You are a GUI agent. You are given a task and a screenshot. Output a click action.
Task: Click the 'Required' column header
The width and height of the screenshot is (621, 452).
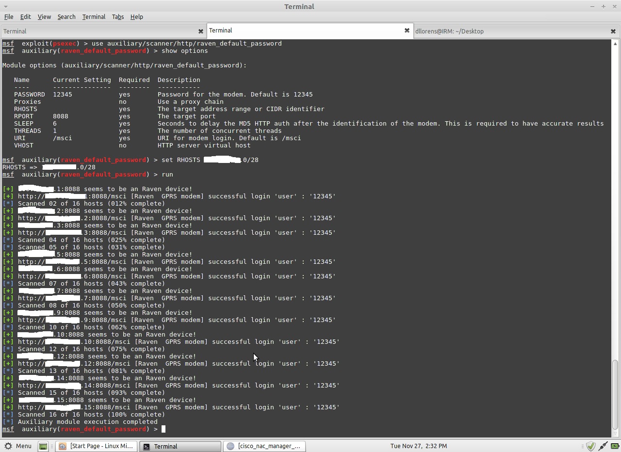pyautogui.click(x=134, y=80)
